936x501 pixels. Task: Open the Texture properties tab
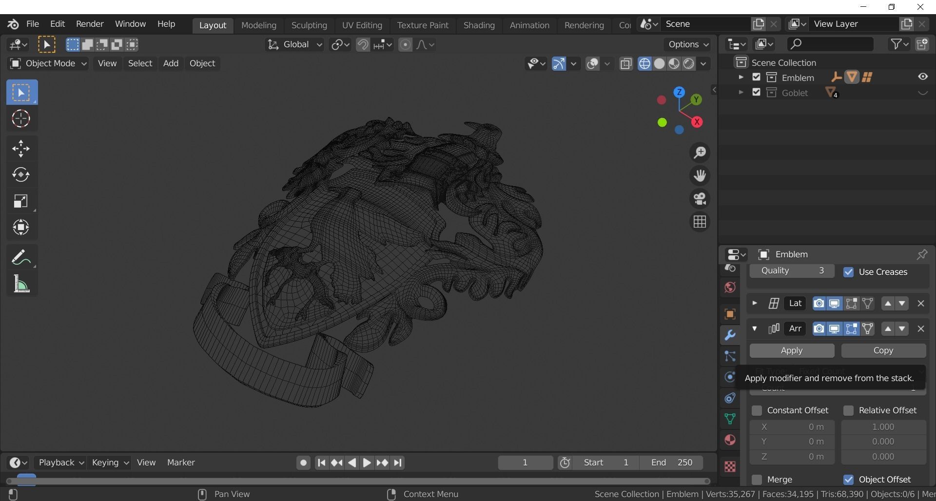[x=730, y=467]
